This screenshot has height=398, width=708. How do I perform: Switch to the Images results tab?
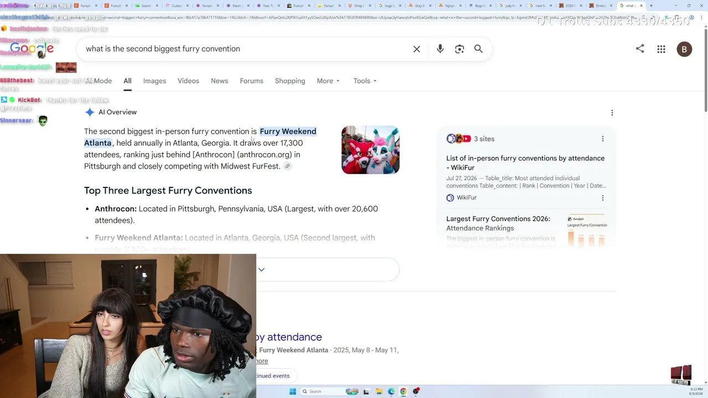(154, 81)
